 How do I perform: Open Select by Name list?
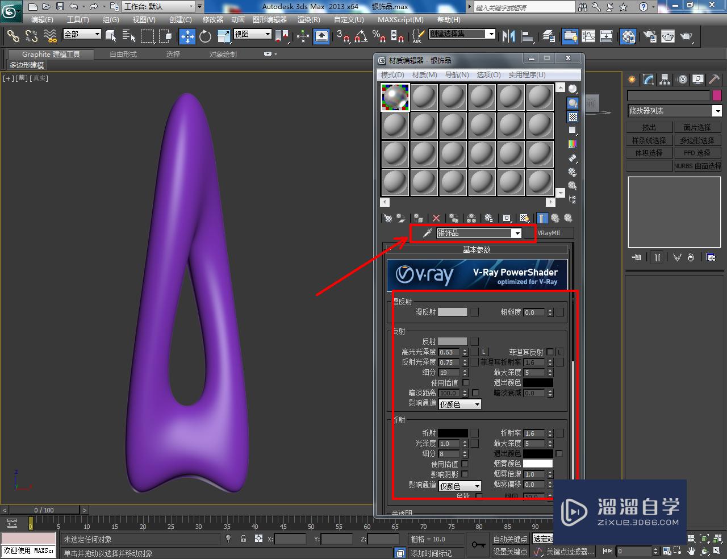coord(129,36)
